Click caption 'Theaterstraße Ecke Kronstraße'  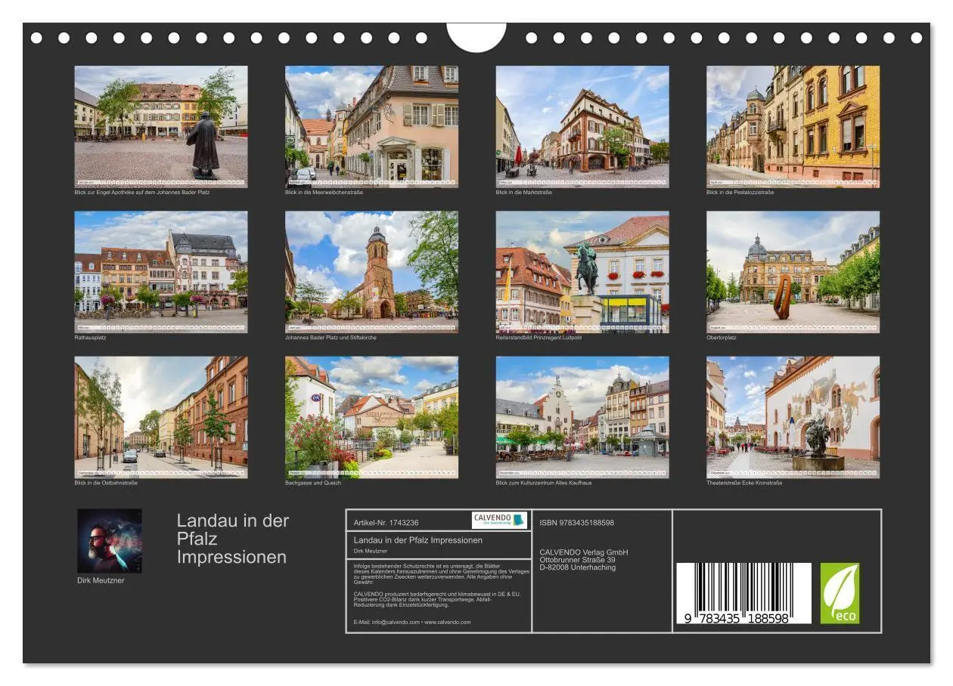pyautogui.click(x=744, y=483)
